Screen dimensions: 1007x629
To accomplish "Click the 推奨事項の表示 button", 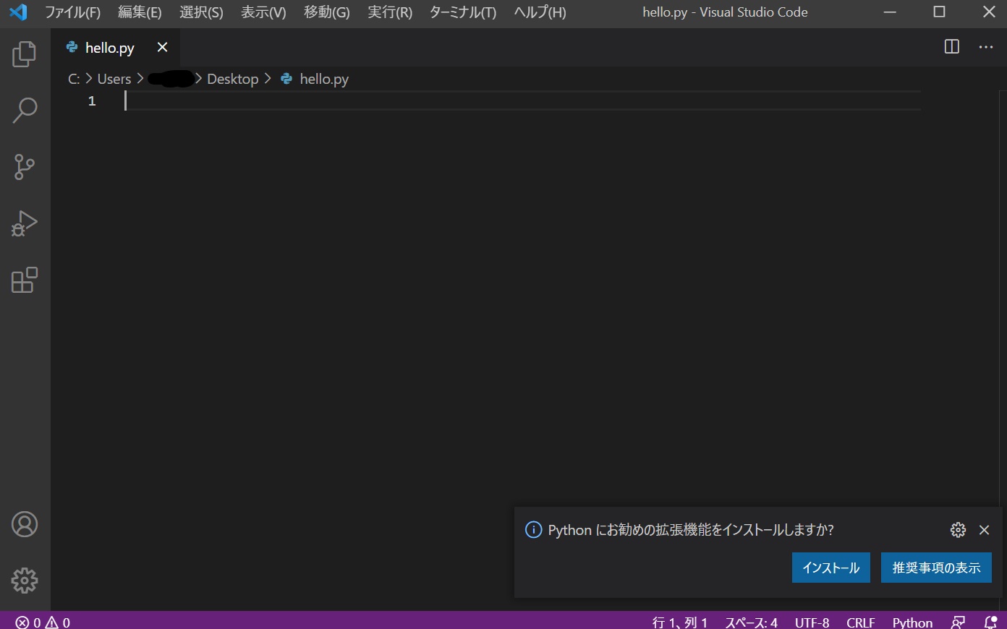I will 936,568.
